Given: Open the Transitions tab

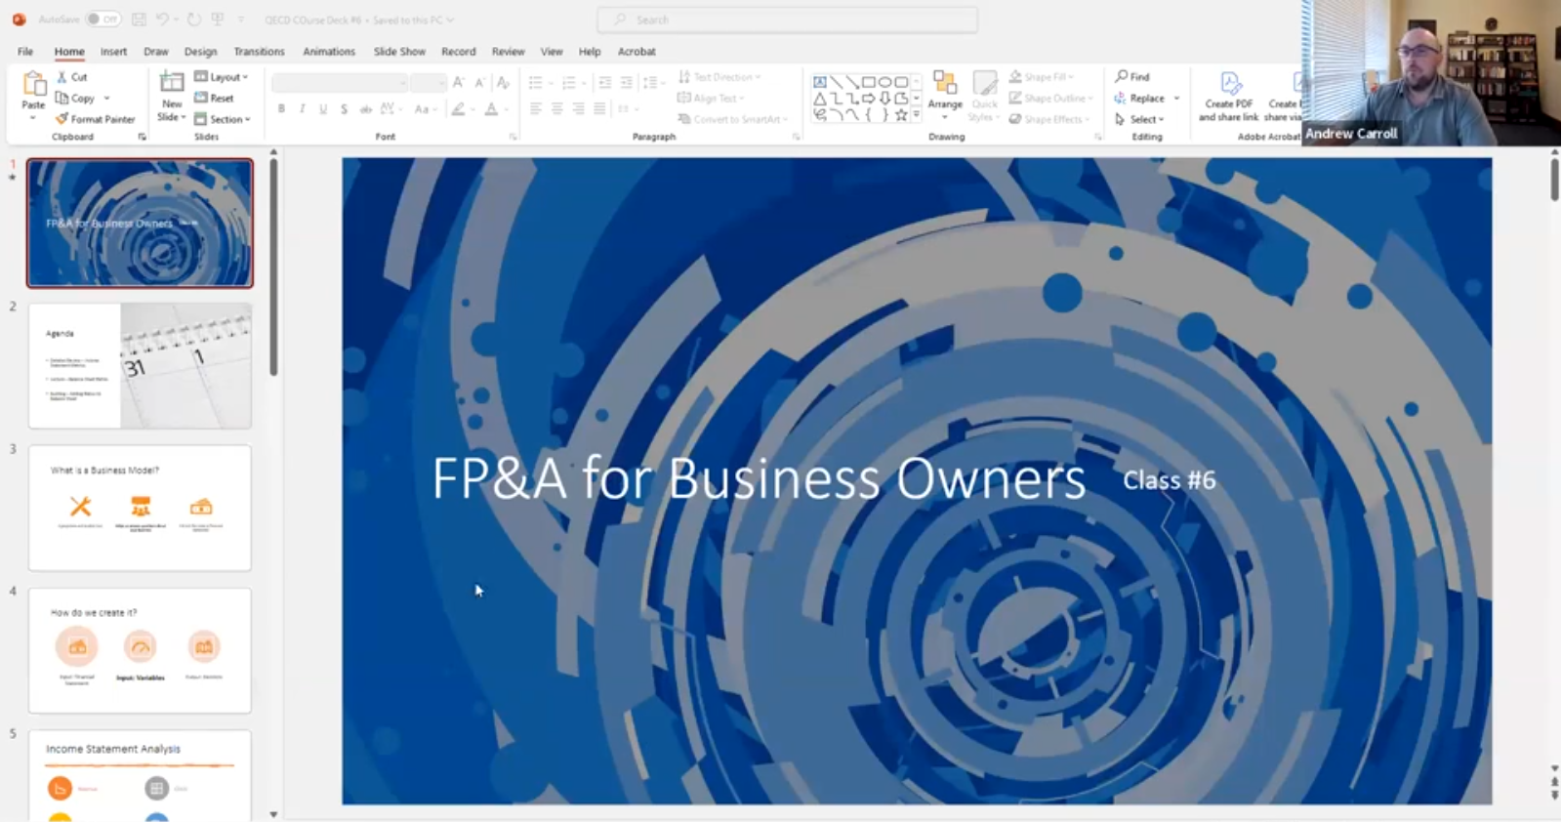Looking at the screenshot, I should coord(259,52).
